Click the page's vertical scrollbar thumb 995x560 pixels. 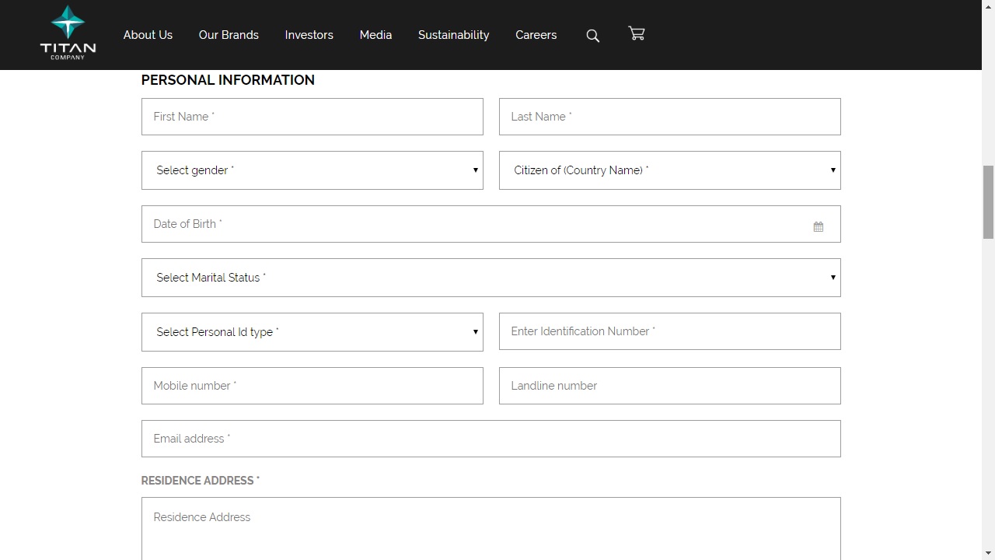coord(988,201)
